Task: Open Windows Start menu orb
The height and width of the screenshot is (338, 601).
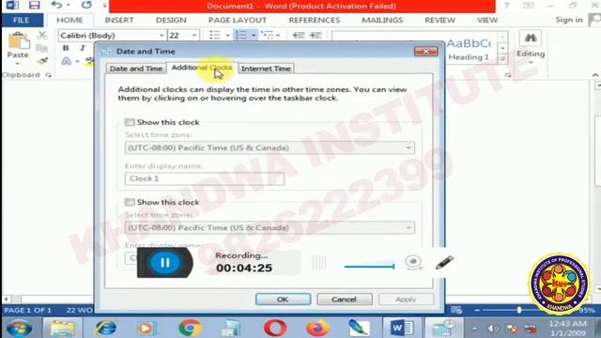Action: click(19, 329)
